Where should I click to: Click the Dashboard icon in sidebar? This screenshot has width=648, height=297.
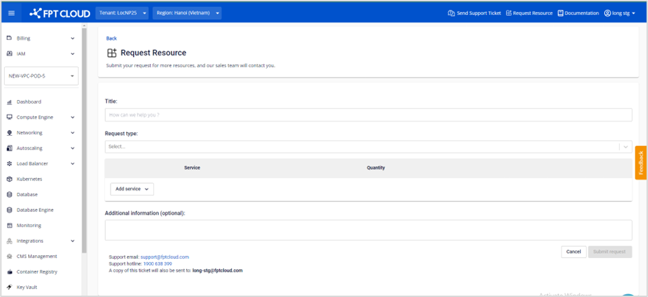tap(10, 102)
